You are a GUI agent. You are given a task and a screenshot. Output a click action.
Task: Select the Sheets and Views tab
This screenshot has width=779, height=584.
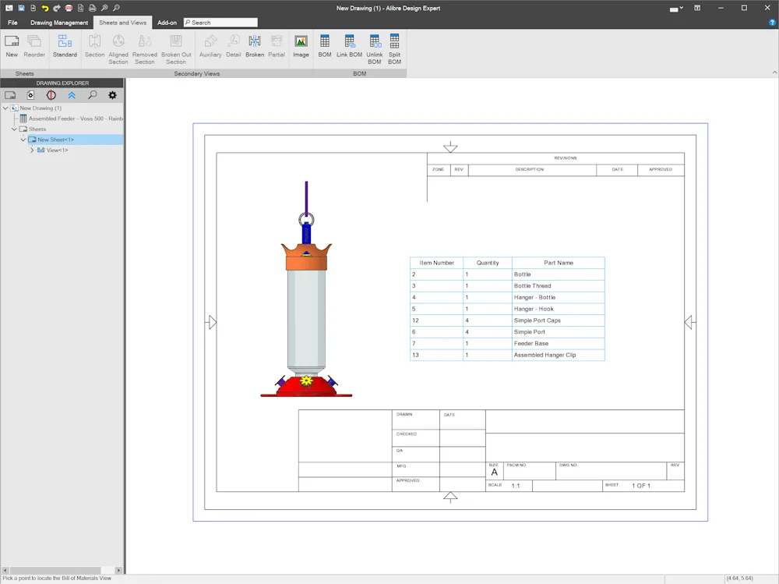tap(123, 23)
